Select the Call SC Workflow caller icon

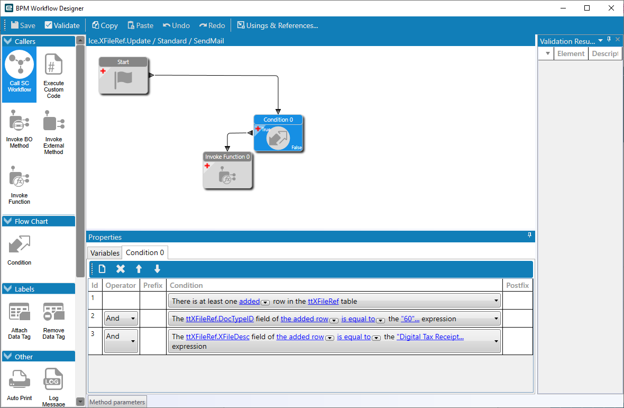[x=19, y=75]
